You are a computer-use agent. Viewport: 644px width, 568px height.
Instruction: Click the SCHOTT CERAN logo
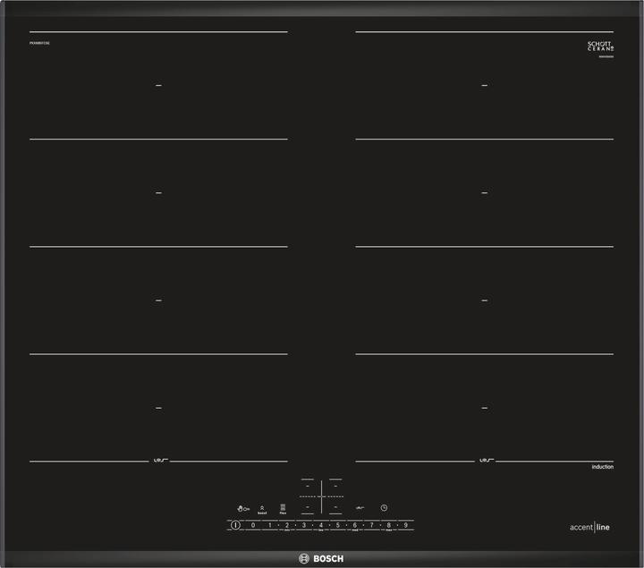(600, 46)
